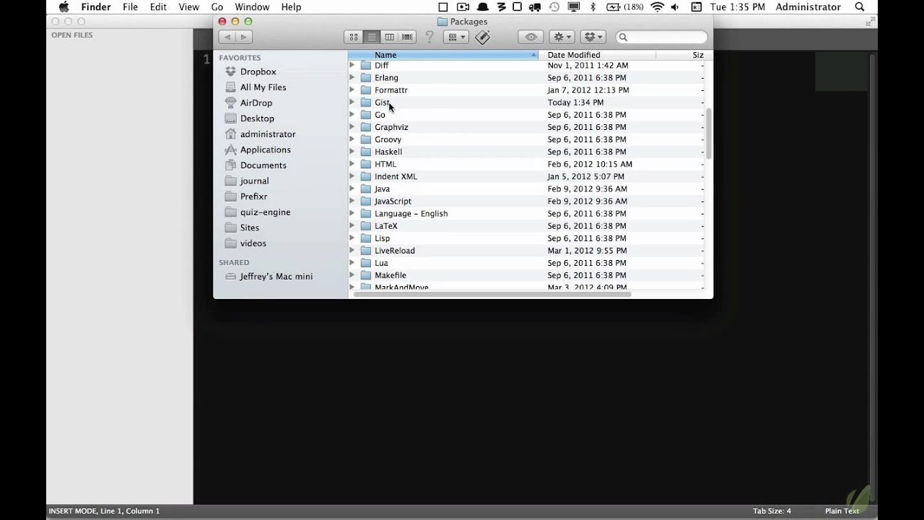The width and height of the screenshot is (924, 520).
Task: Open AirDrop from the sidebar
Action: click(256, 103)
